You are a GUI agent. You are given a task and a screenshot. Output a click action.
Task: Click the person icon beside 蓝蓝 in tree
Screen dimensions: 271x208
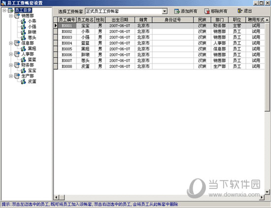pyautogui.click(x=23, y=60)
